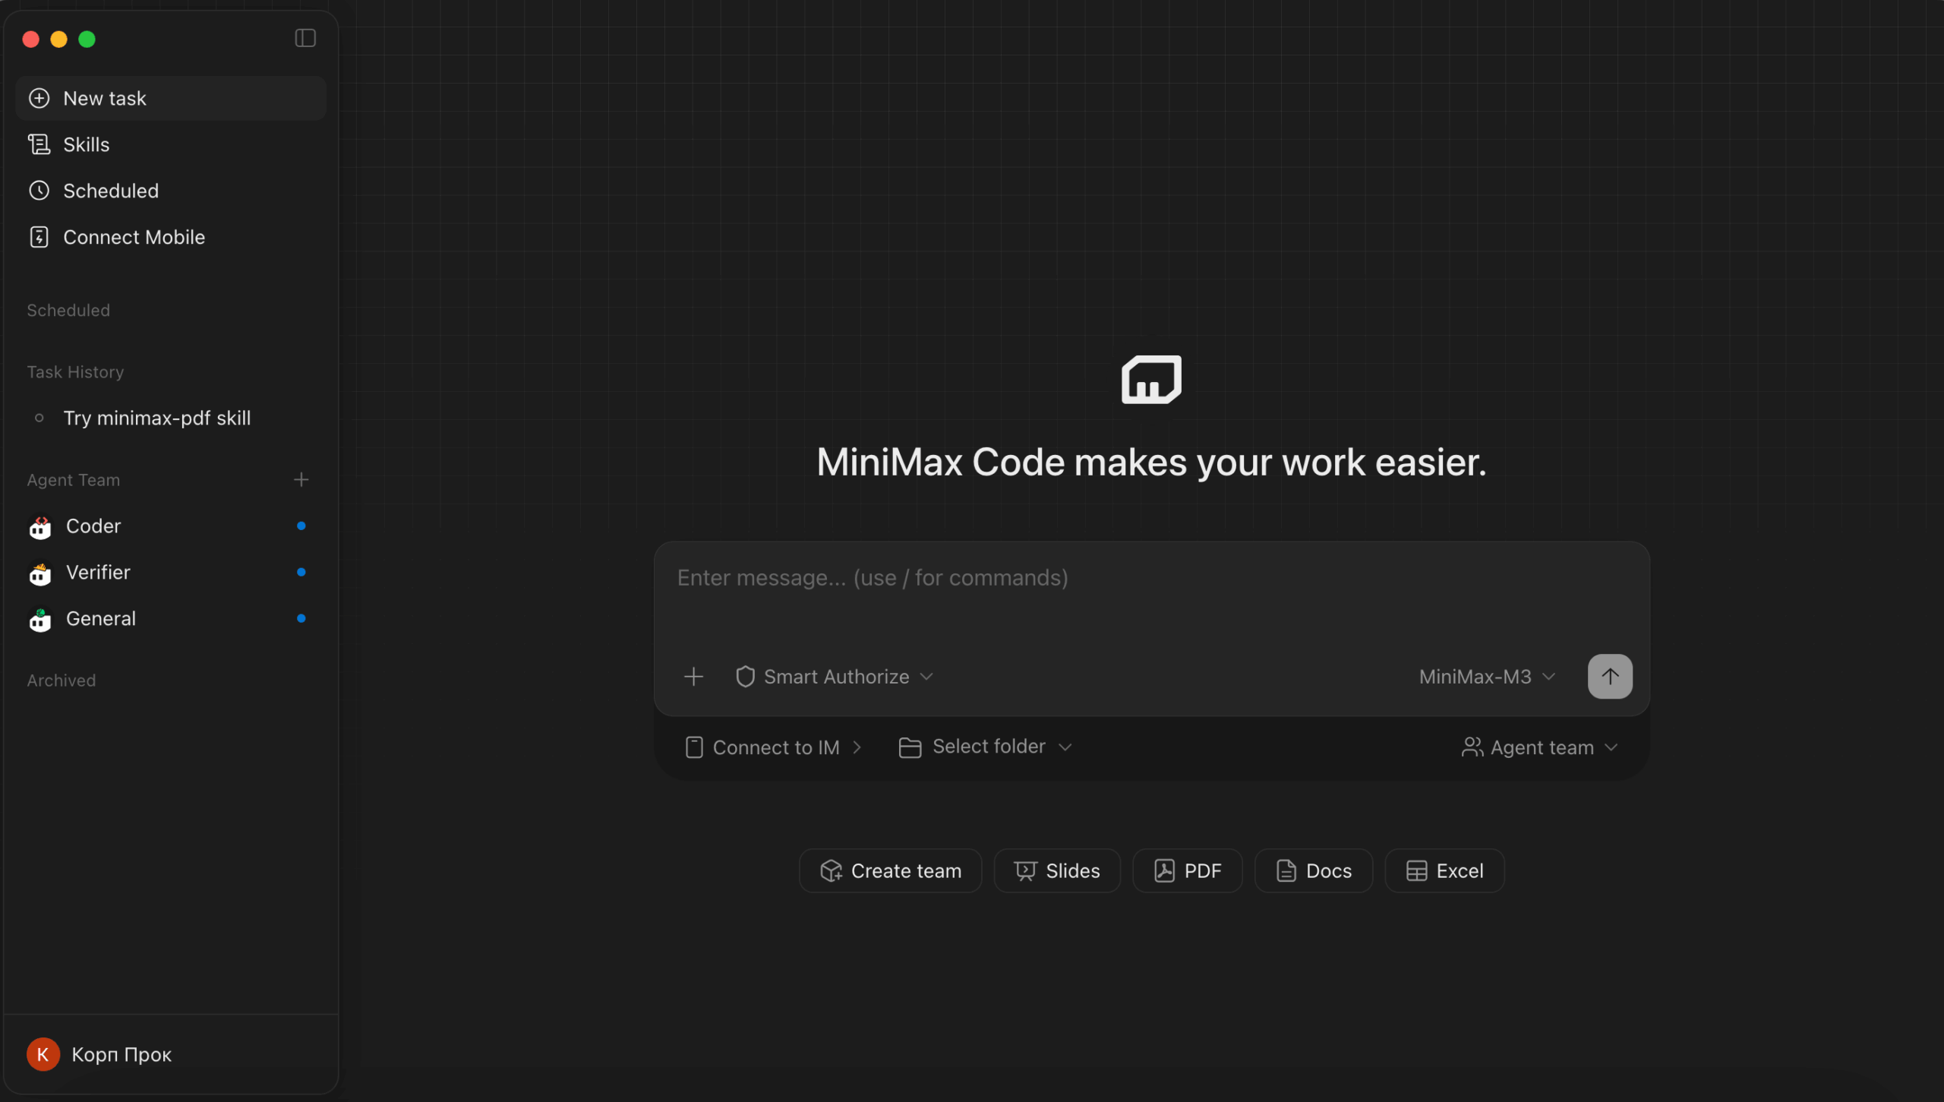
Task: Click the Archived section label
Action: (62, 680)
